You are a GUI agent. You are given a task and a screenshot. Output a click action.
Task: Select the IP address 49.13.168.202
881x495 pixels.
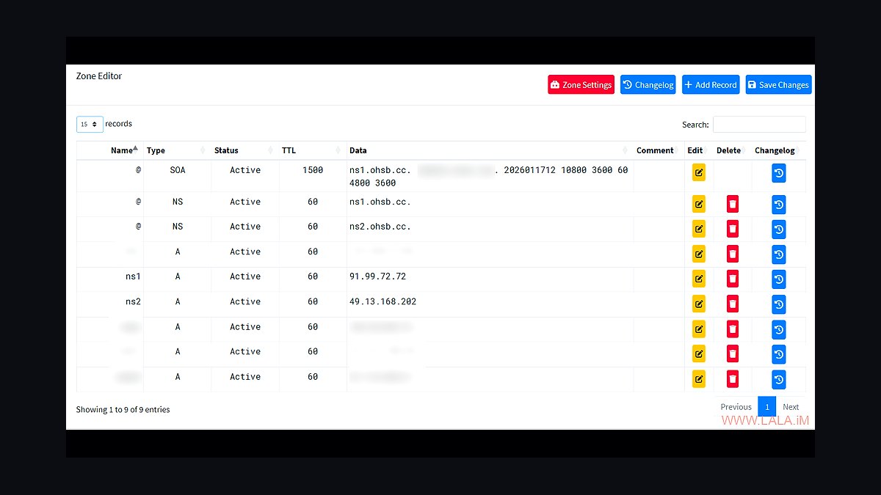coord(383,301)
